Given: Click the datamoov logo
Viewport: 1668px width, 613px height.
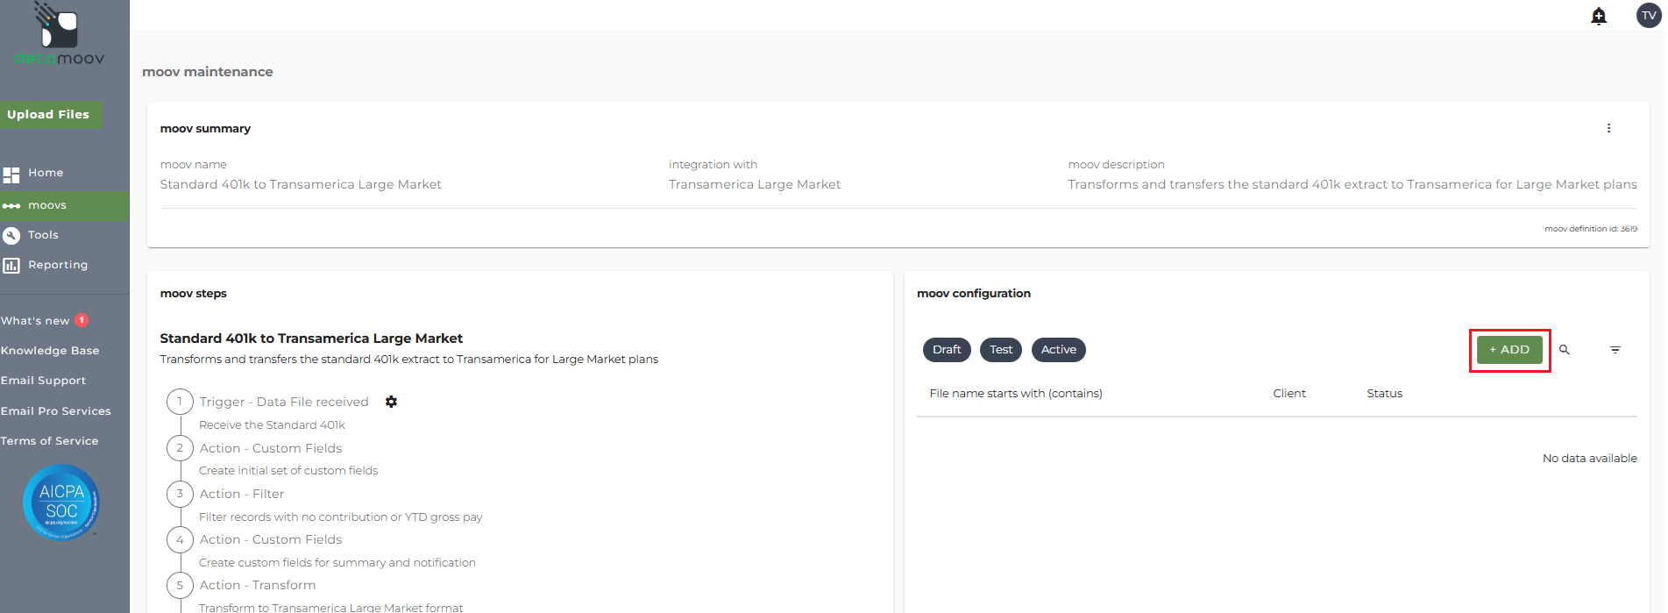Looking at the screenshot, I should pos(59,34).
